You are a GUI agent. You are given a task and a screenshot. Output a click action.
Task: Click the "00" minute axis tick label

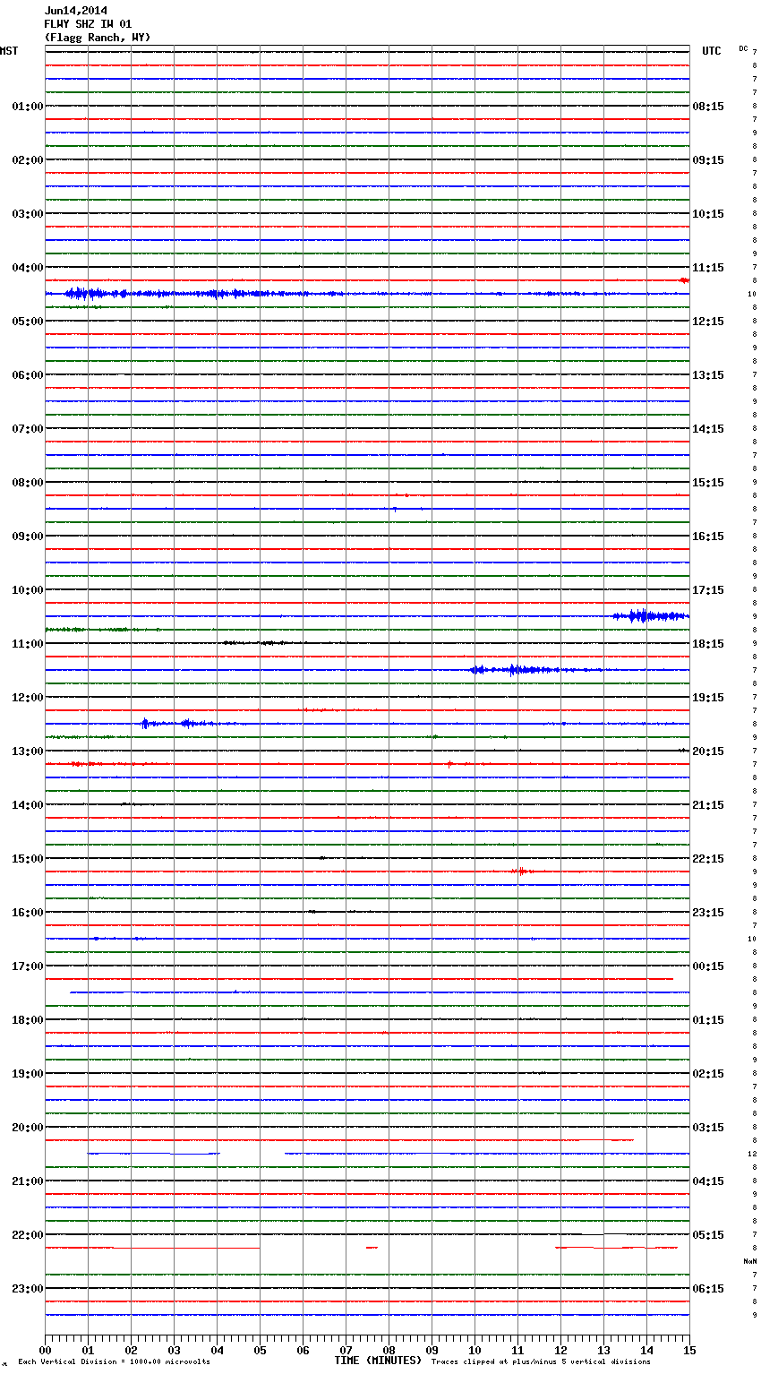[45, 1350]
